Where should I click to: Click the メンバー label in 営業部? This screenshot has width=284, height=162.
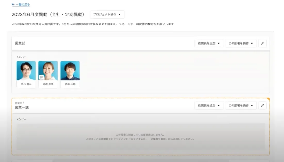tap(21, 57)
